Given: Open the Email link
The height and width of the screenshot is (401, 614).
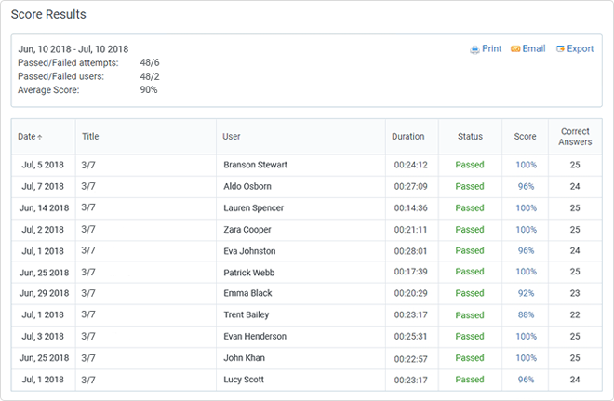Looking at the screenshot, I should pyautogui.click(x=533, y=49).
